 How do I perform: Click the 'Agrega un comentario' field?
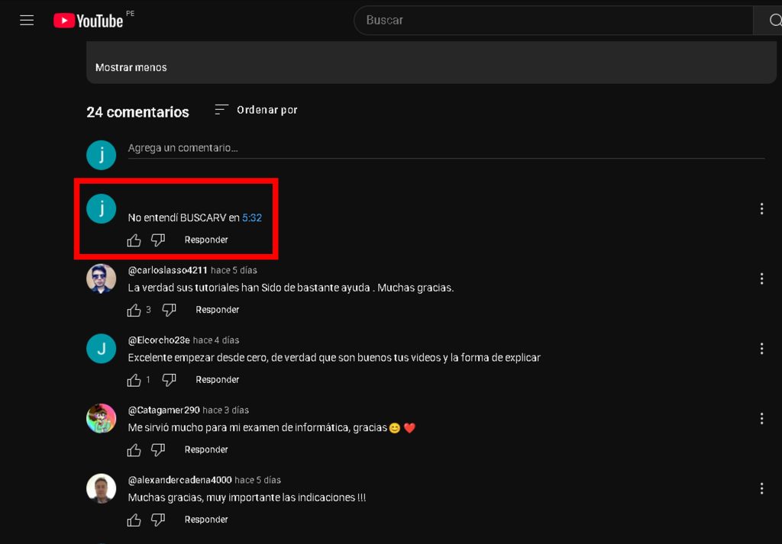click(x=443, y=148)
